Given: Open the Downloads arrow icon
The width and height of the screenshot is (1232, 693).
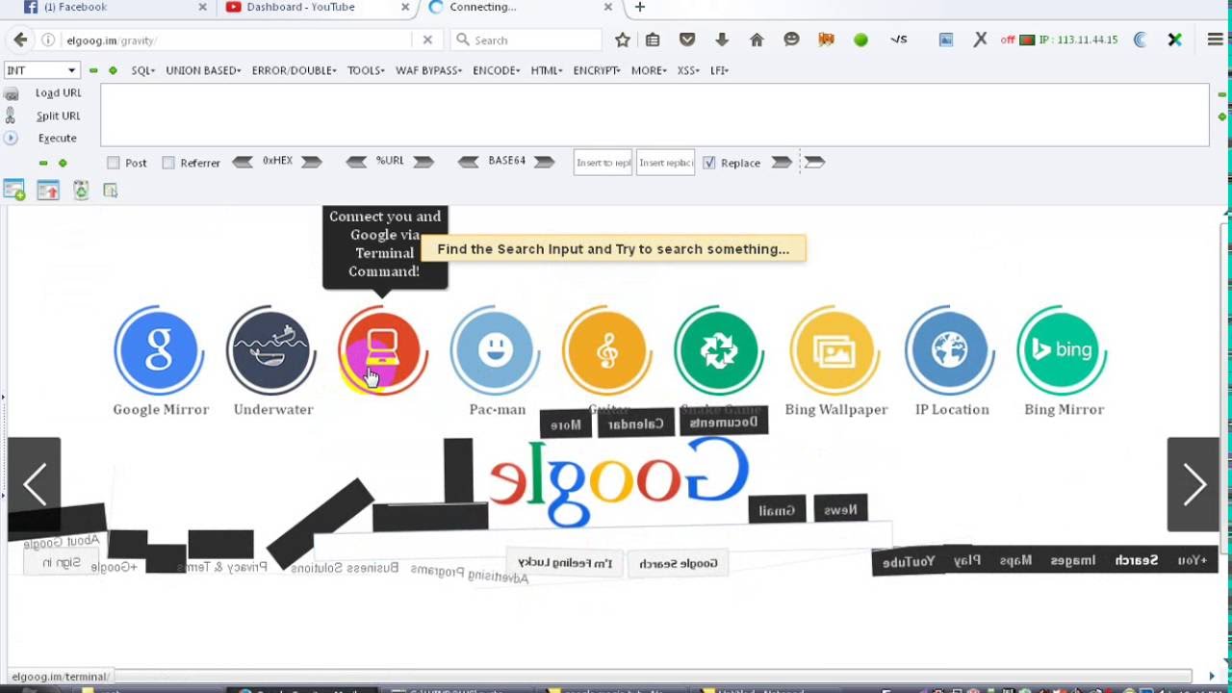Looking at the screenshot, I should pos(722,39).
